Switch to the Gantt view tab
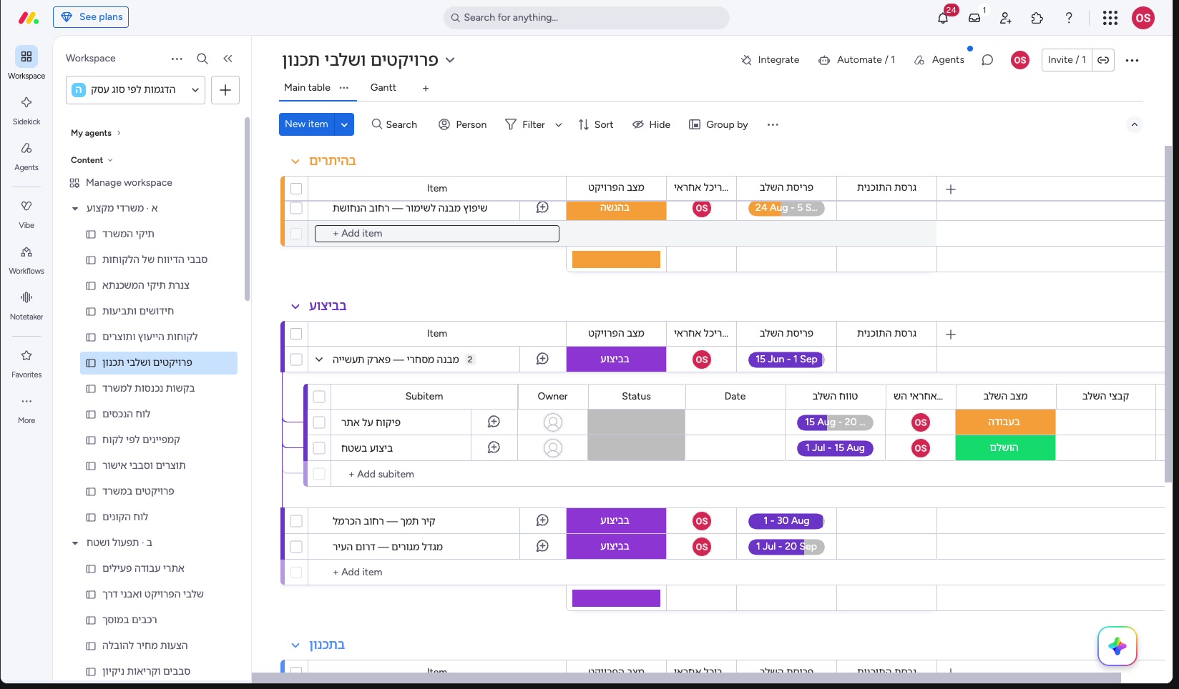1179x689 pixels. pyautogui.click(x=383, y=87)
